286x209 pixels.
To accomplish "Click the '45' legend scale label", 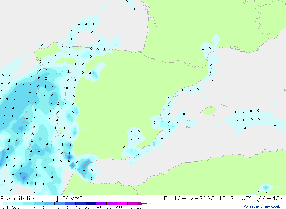I will pyautogui.click(x=129, y=207).
